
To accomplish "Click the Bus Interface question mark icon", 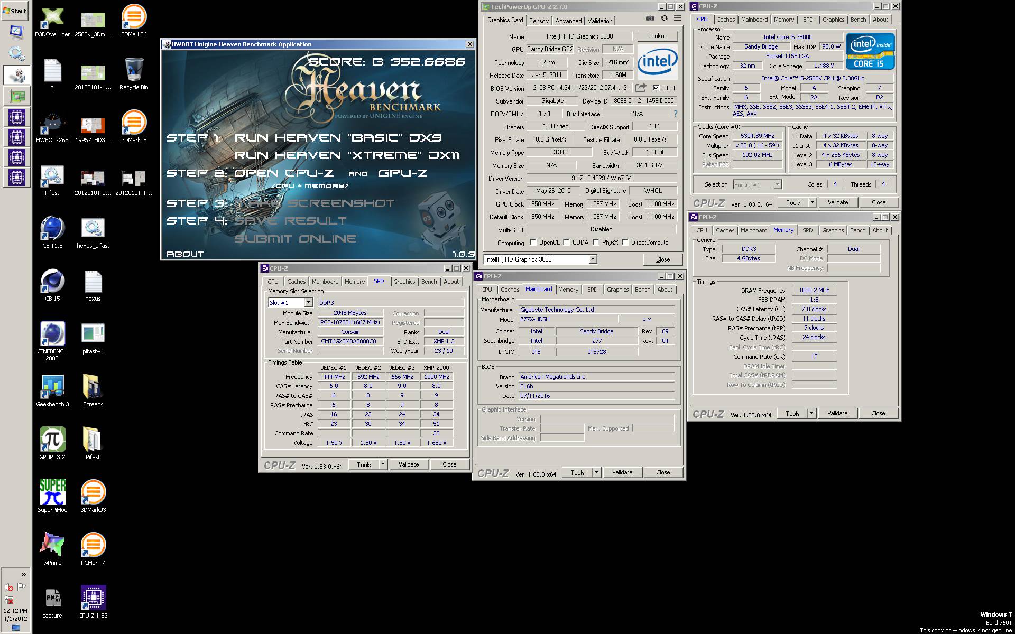I will [675, 114].
